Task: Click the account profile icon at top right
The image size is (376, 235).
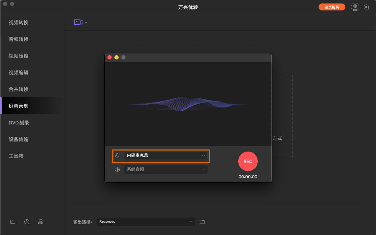Action: [355, 7]
